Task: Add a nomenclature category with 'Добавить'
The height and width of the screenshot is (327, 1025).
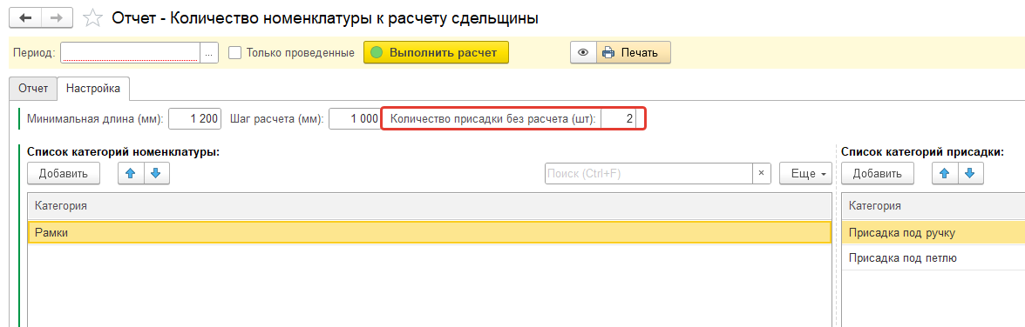Action: pos(64,173)
